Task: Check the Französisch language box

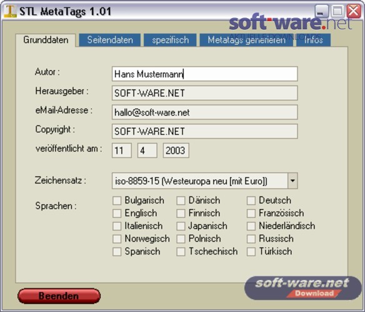Action: 251,213
